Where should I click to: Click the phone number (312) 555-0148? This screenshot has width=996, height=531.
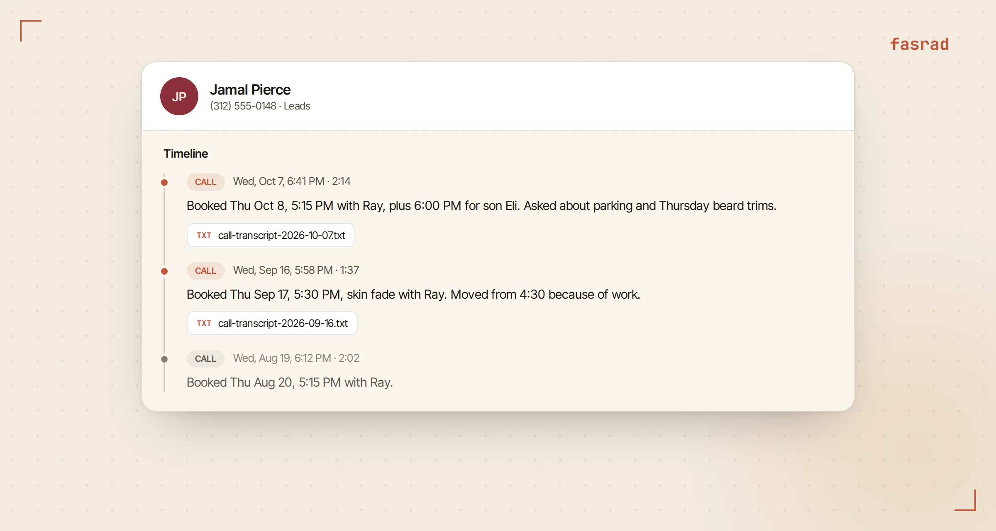pyautogui.click(x=243, y=106)
